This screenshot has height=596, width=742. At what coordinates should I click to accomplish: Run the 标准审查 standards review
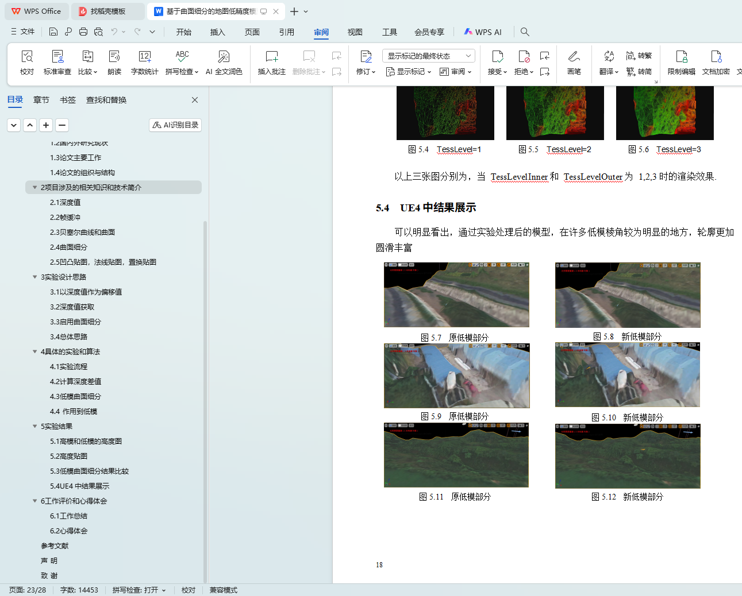pos(57,63)
